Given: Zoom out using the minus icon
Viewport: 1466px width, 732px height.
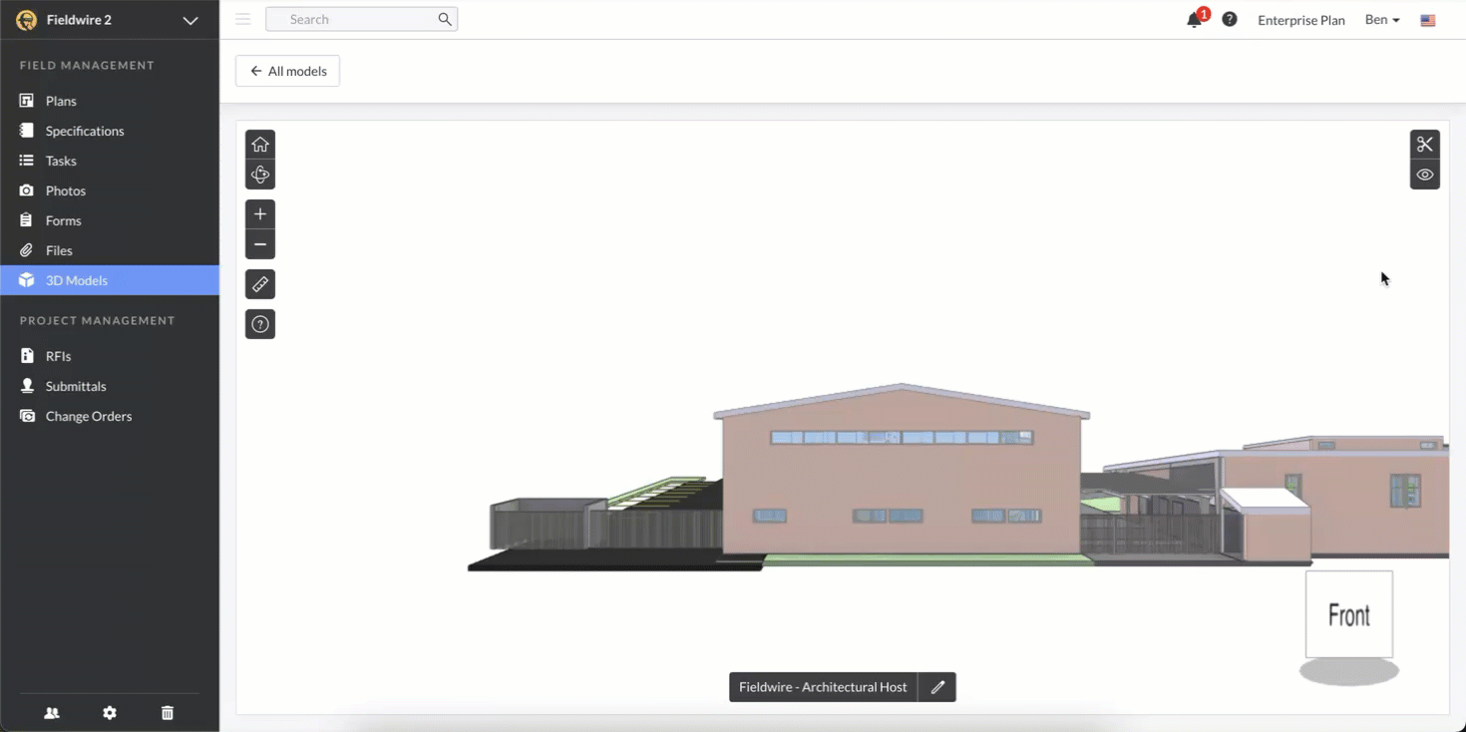Looking at the screenshot, I should [x=260, y=243].
